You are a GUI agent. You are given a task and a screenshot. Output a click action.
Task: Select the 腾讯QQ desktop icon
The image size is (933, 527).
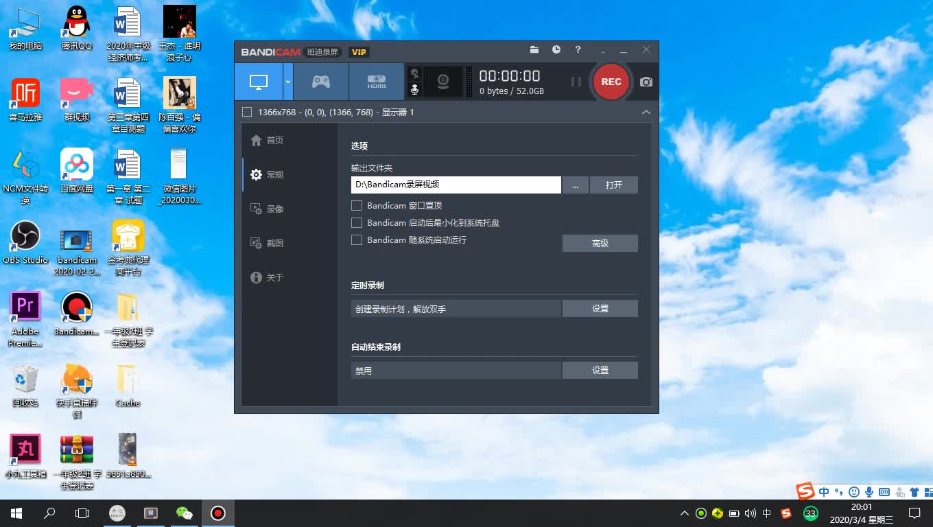pos(77,29)
